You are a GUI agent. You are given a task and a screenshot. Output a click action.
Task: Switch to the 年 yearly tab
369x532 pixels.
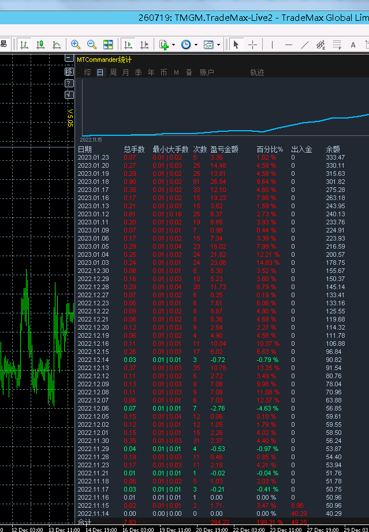tap(151, 72)
